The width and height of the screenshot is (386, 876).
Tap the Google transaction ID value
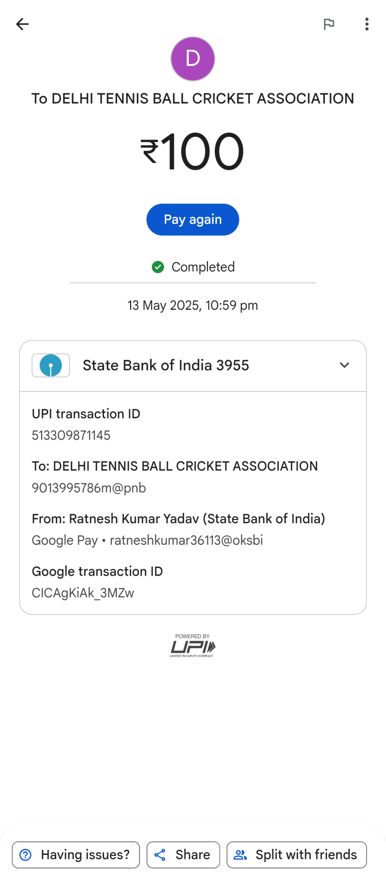click(83, 593)
